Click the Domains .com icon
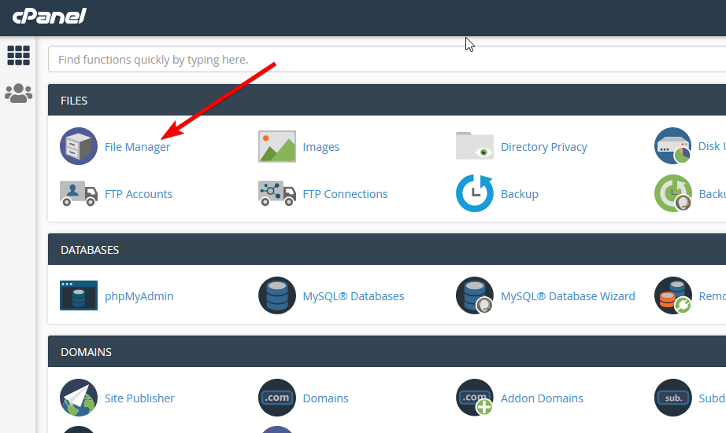The width and height of the screenshot is (726, 433). click(277, 398)
